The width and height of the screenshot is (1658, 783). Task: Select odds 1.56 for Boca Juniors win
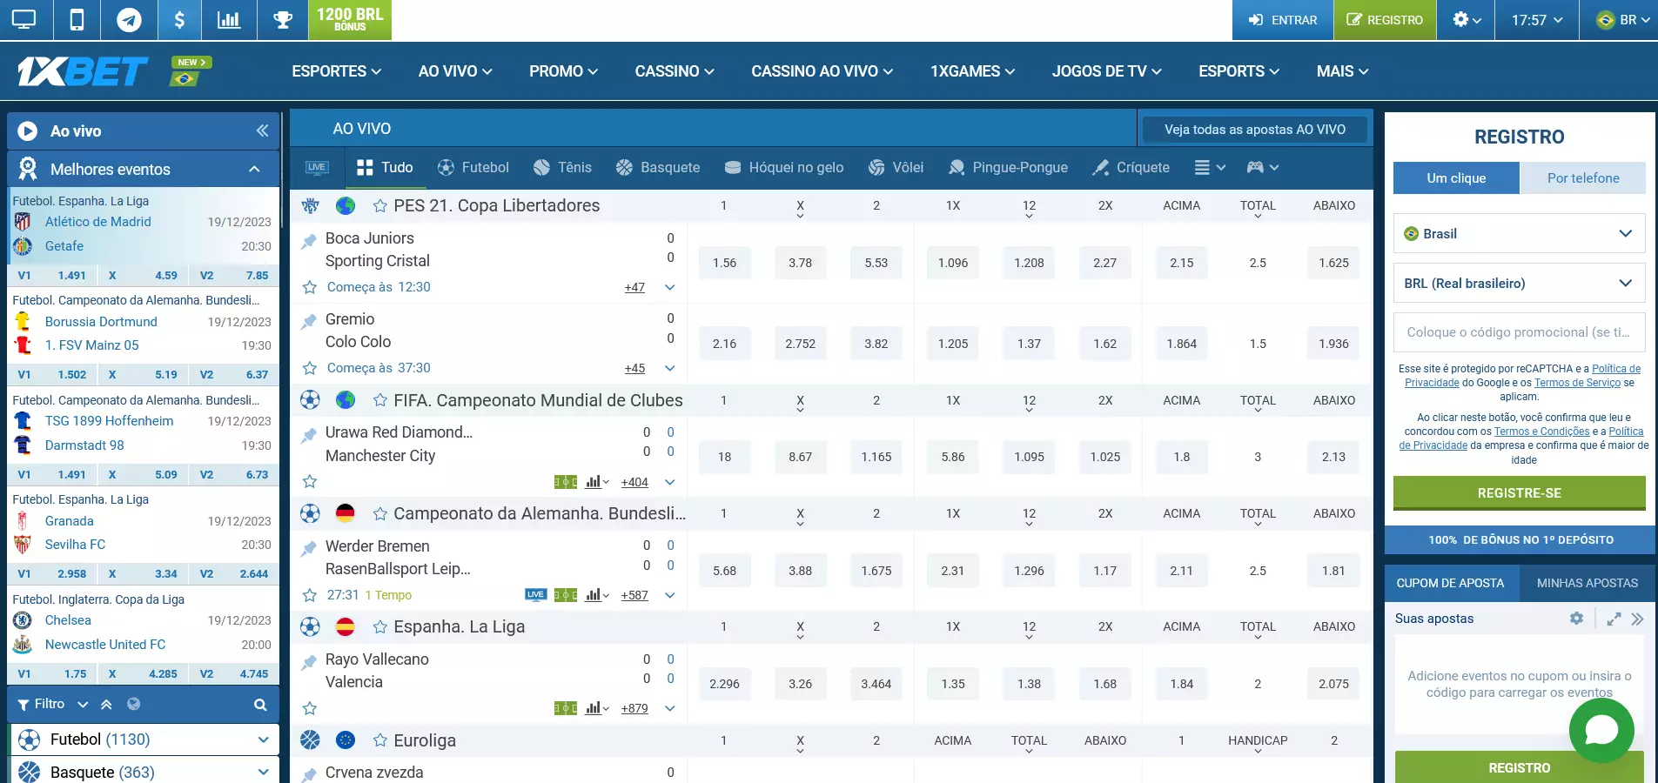click(x=724, y=263)
